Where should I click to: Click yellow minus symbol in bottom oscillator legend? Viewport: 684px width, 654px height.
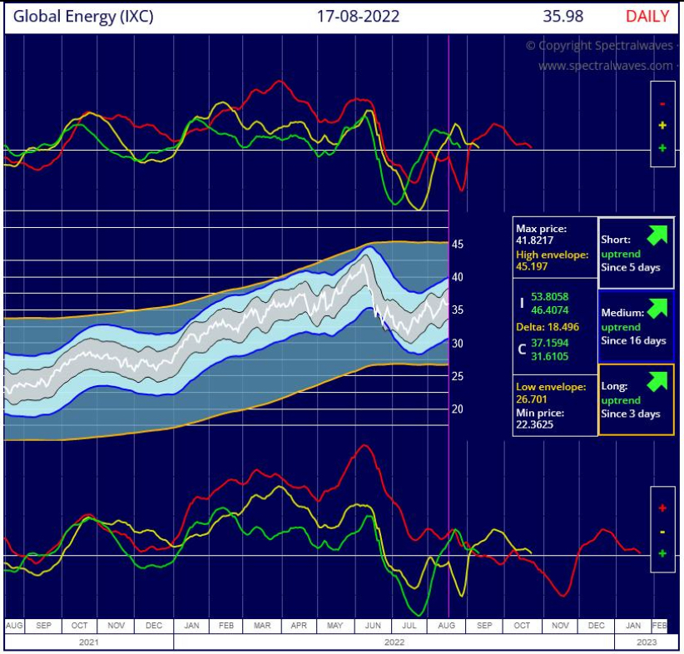662,531
